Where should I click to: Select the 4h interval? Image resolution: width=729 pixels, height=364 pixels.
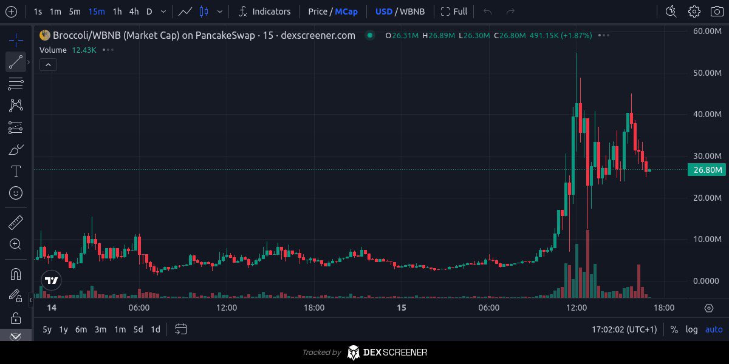134,12
